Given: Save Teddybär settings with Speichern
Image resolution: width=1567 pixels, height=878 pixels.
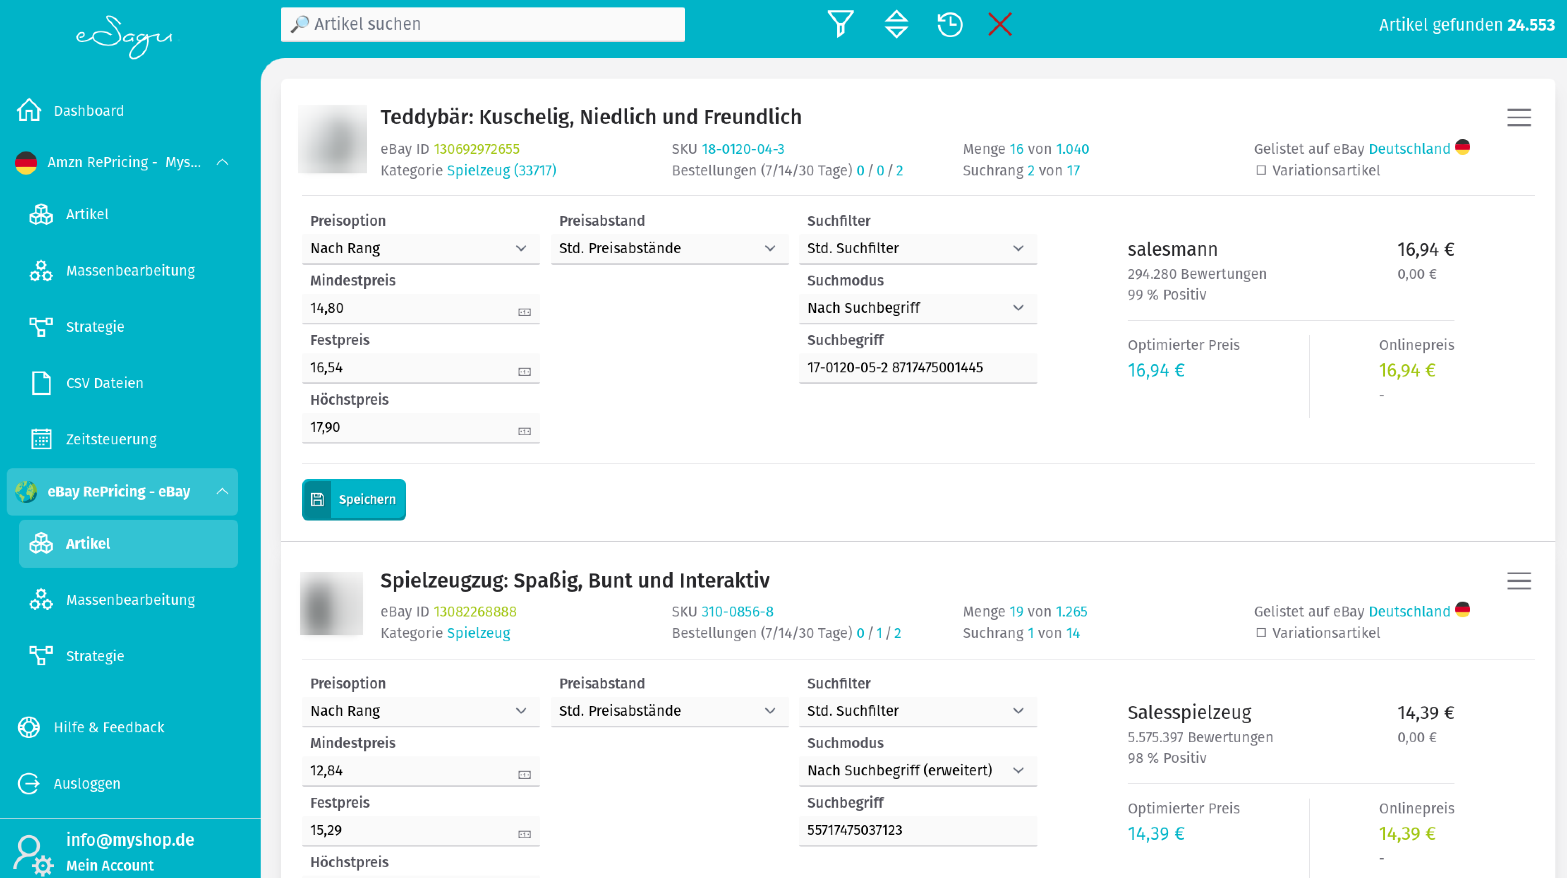Looking at the screenshot, I should tap(353, 499).
